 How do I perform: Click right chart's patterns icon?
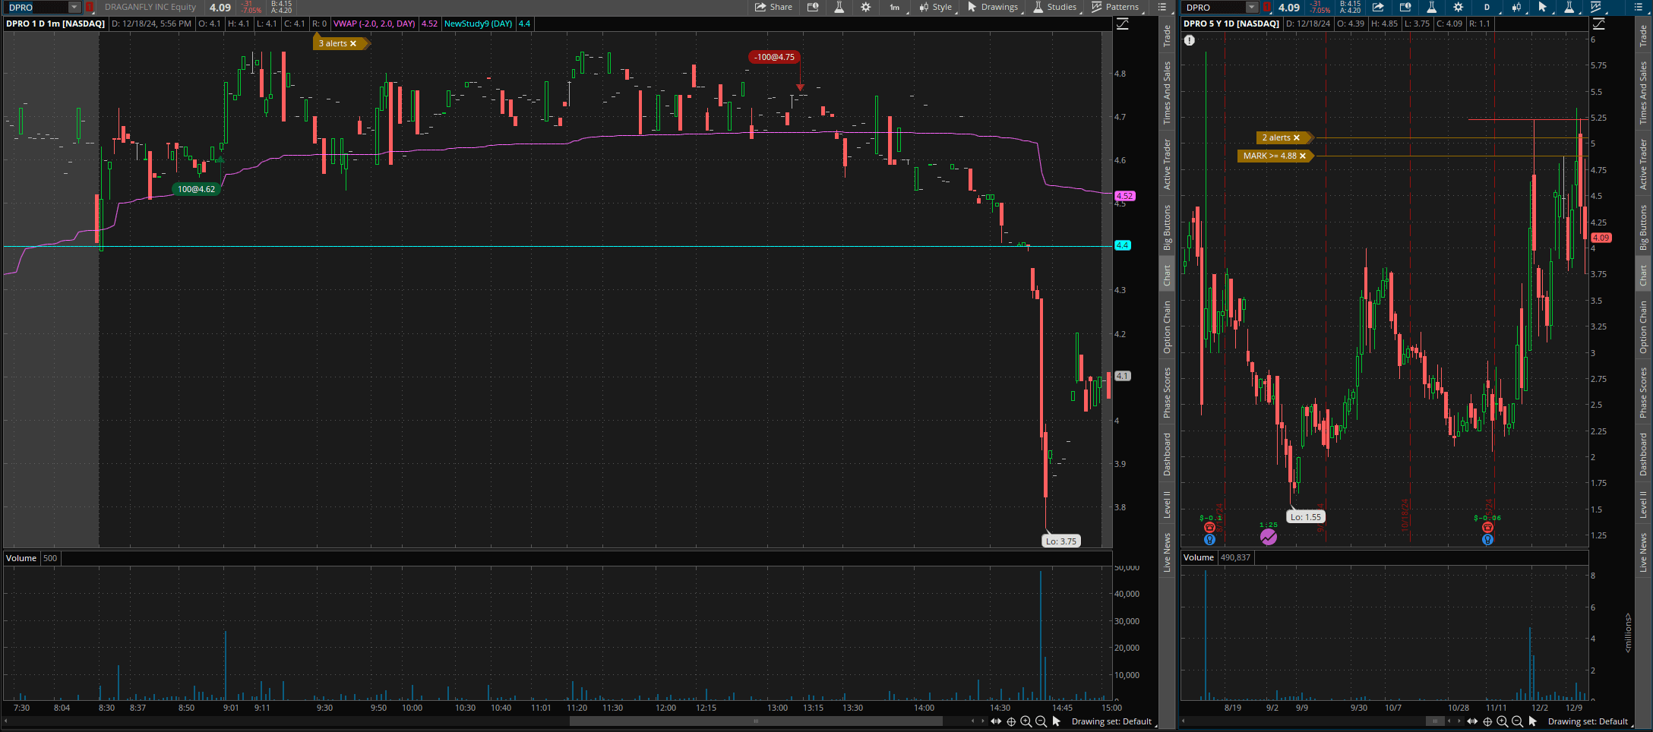1596,7
